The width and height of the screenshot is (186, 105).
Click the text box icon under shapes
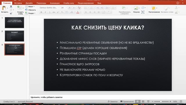(x=143, y=12)
